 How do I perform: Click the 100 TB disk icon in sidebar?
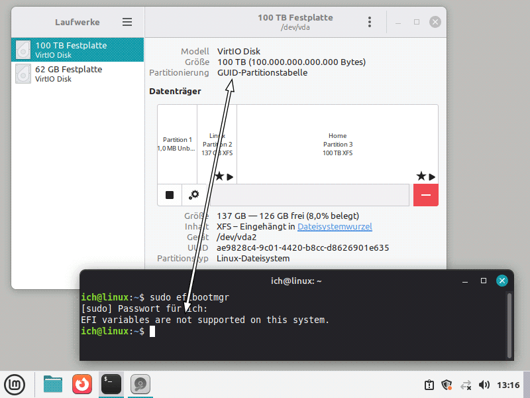point(23,50)
